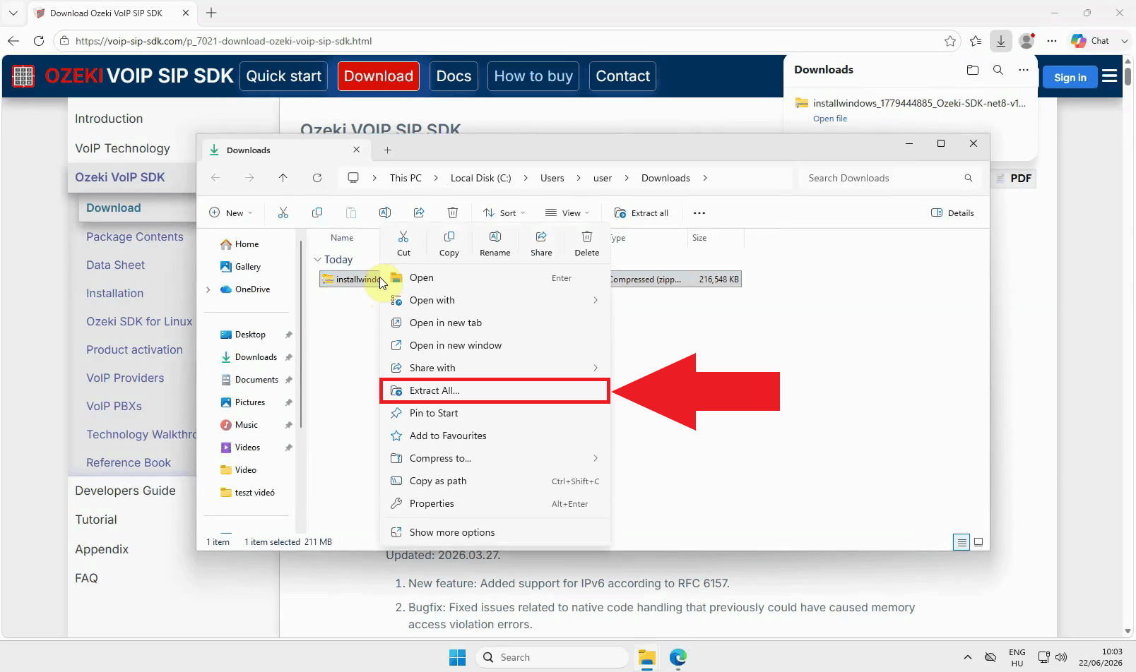Click the Docs website button
This screenshot has height=672, width=1136.
(x=454, y=76)
